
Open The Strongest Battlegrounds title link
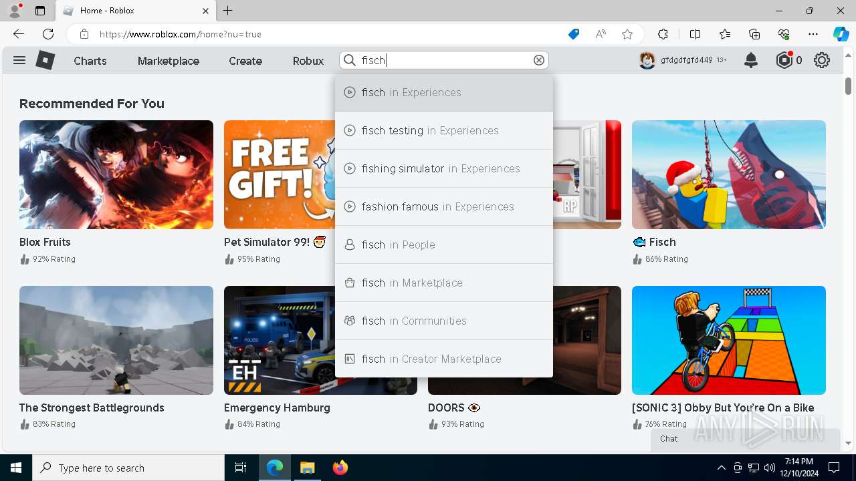coord(92,408)
